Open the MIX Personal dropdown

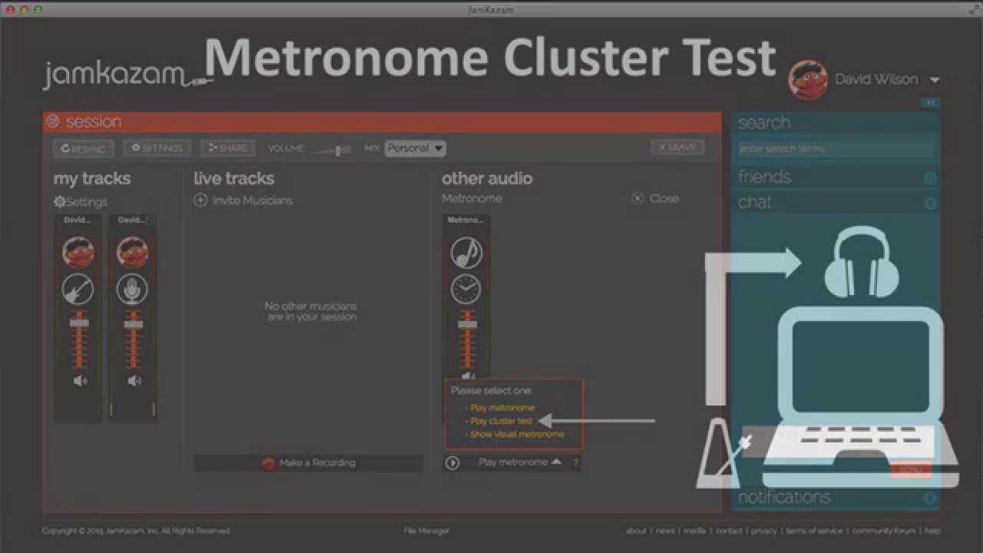(x=415, y=148)
